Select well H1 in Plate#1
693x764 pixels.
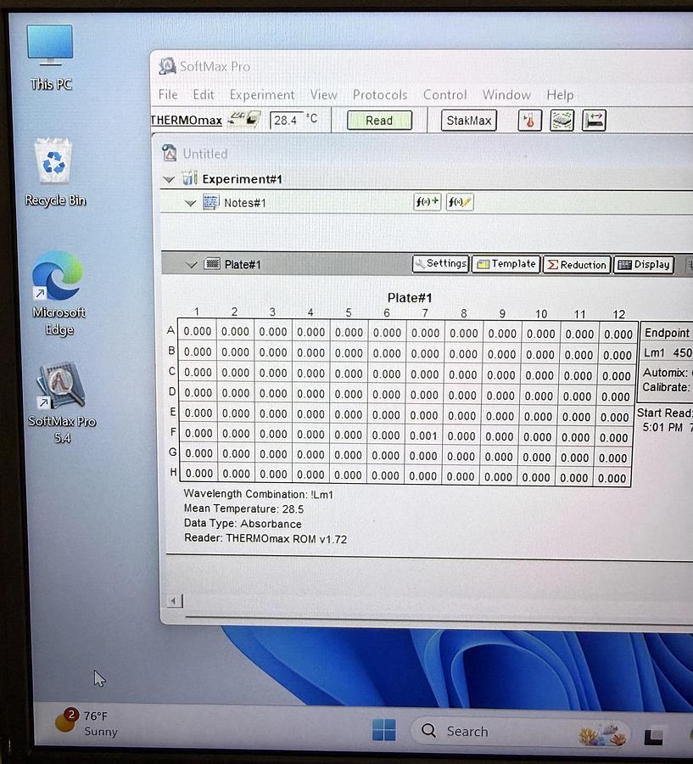click(199, 473)
